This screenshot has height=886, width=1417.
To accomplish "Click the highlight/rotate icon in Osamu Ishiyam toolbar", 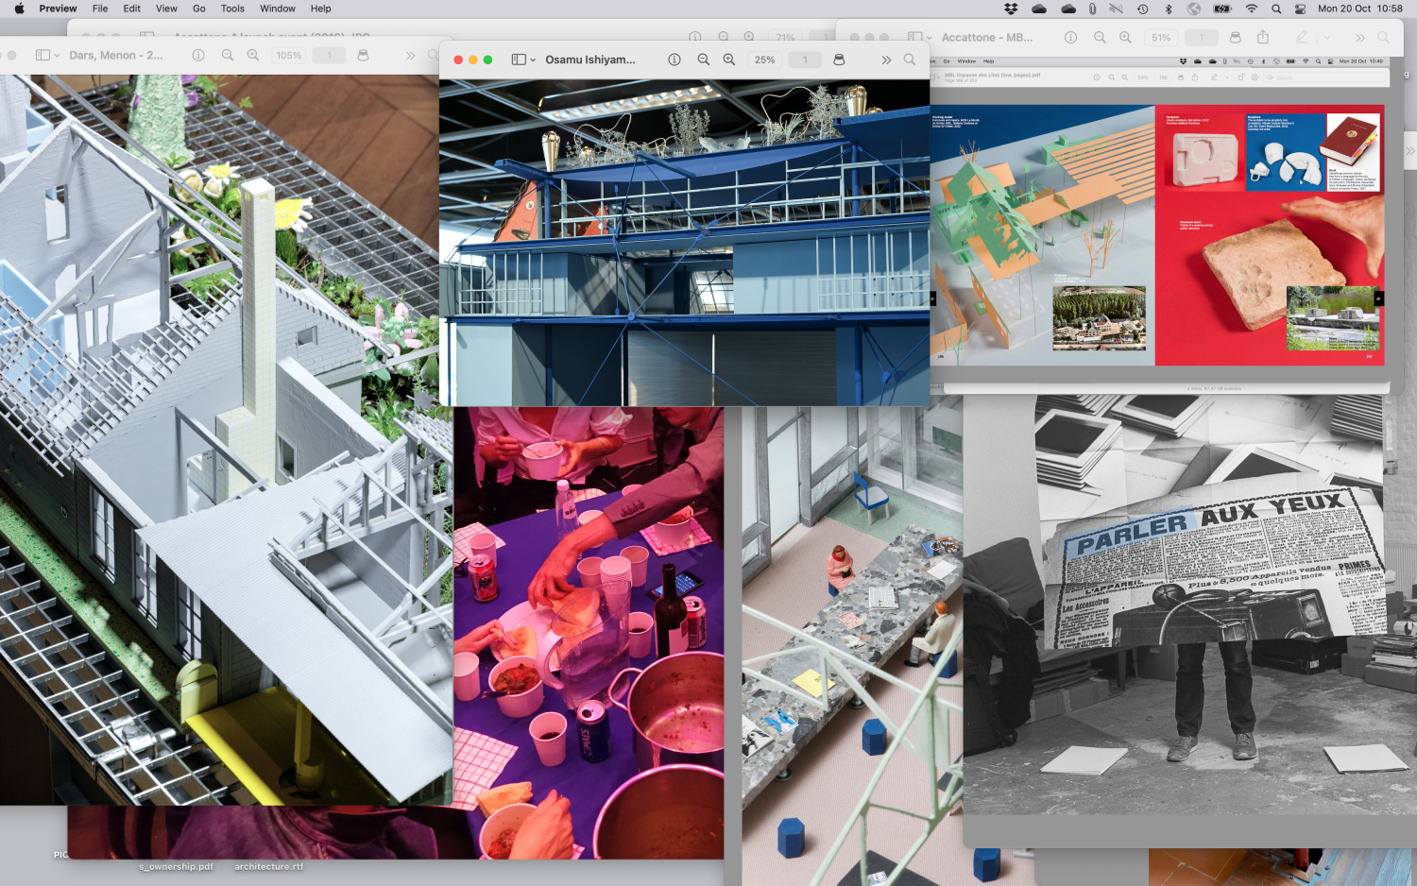I will click(x=839, y=60).
